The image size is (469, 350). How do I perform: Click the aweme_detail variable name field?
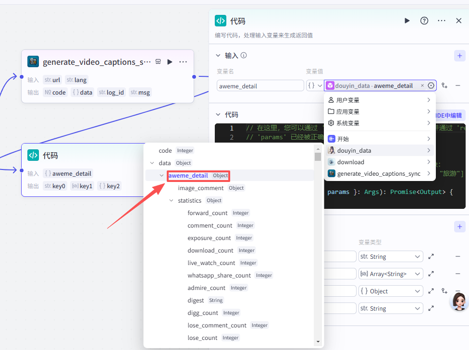[260, 86]
